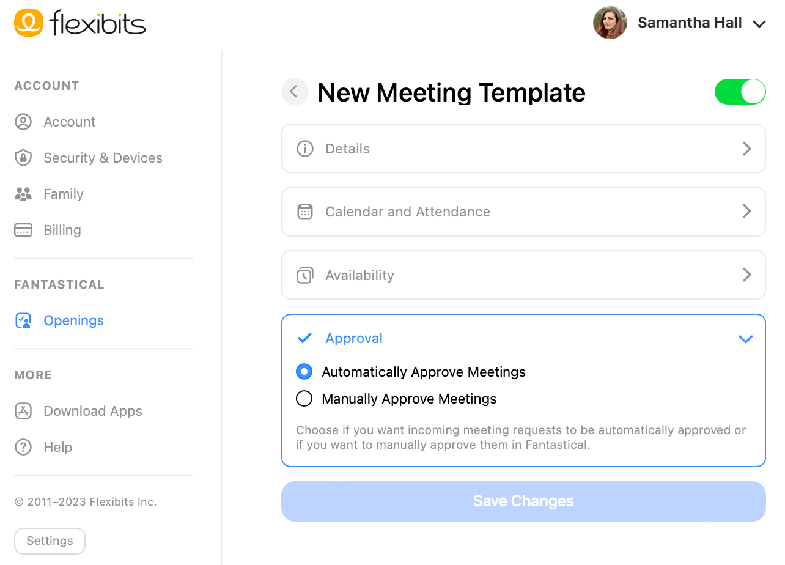This screenshot has width=785, height=565.
Task: Click the Openings calendar icon
Action: tap(23, 320)
